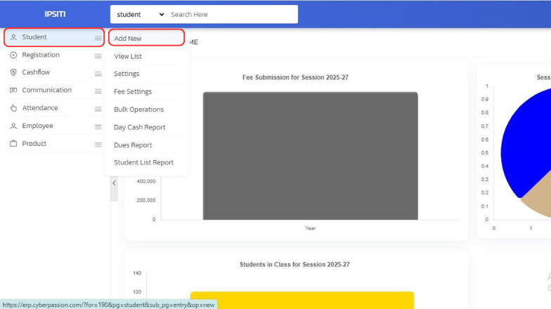Image resolution: width=551 pixels, height=309 pixels.
Task: Open the student search category dropdown
Action: (x=141, y=15)
